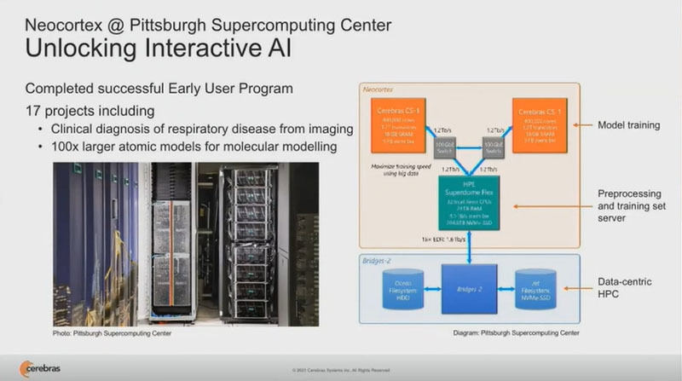The image size is (682, 381).
Task: Click the vertical blue arrow linking Superdome to Bridges-2
Action: click(470, 247)
